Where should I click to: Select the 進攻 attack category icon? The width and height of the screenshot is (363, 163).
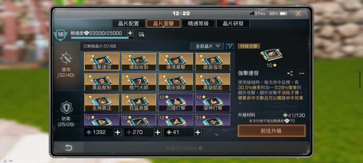(x=66, y=58)
